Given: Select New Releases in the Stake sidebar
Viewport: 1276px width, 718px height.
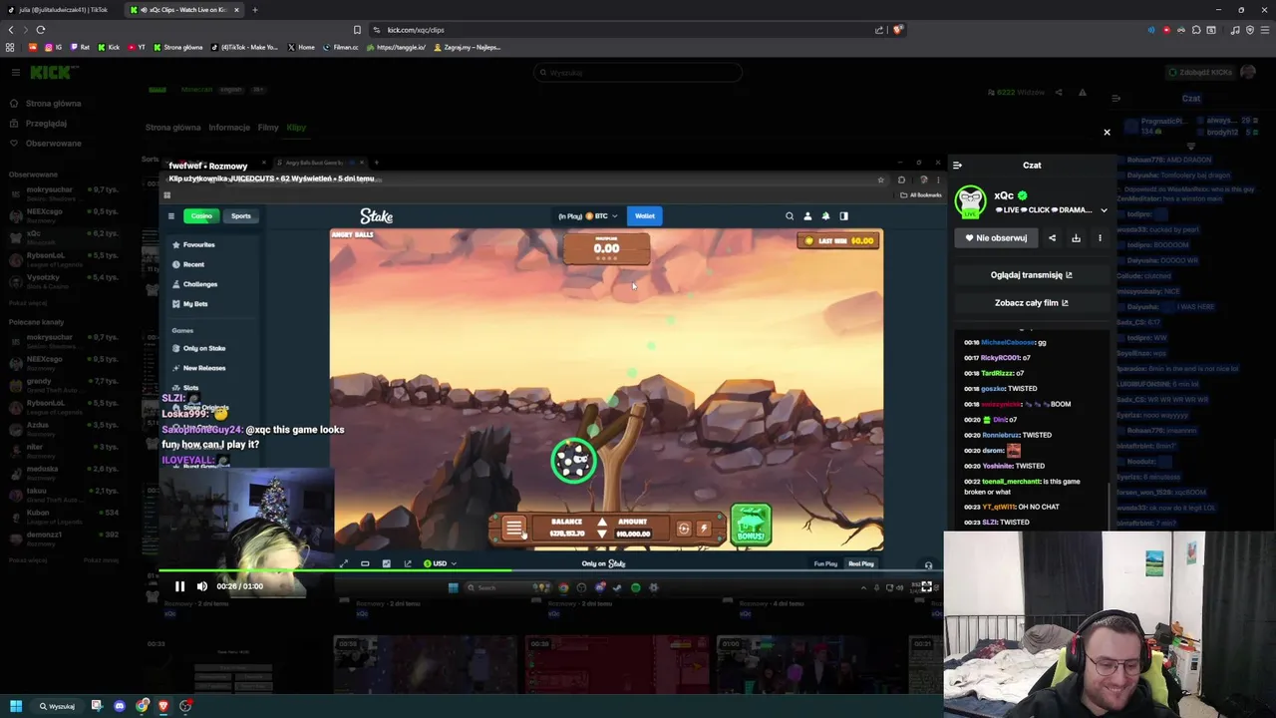Looking at the screenshot, I should tap(198, 368).
